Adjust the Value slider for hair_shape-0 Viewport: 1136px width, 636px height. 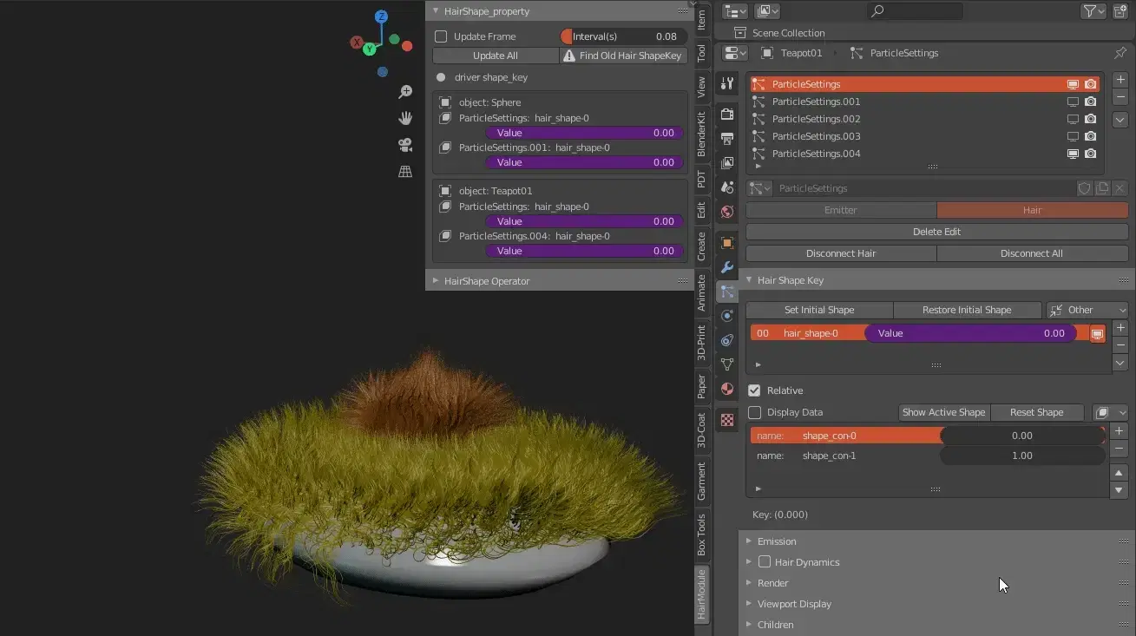coord(970,332)
